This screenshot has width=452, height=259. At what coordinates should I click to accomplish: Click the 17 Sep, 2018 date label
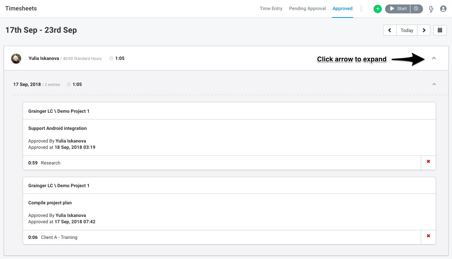click(27, 84)
